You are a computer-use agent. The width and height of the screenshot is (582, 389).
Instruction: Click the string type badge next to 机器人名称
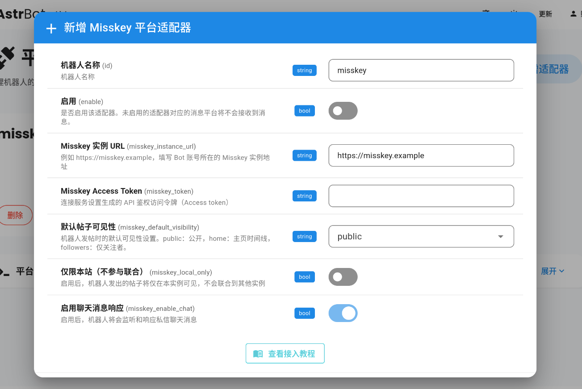304,70
